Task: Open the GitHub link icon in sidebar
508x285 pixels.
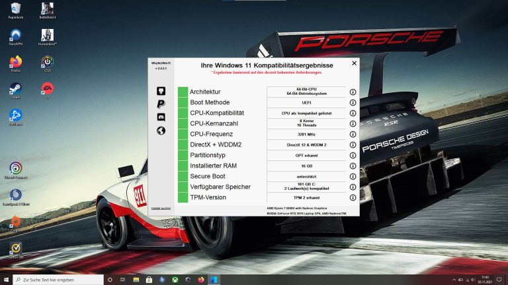Action: tap(161, 90)
